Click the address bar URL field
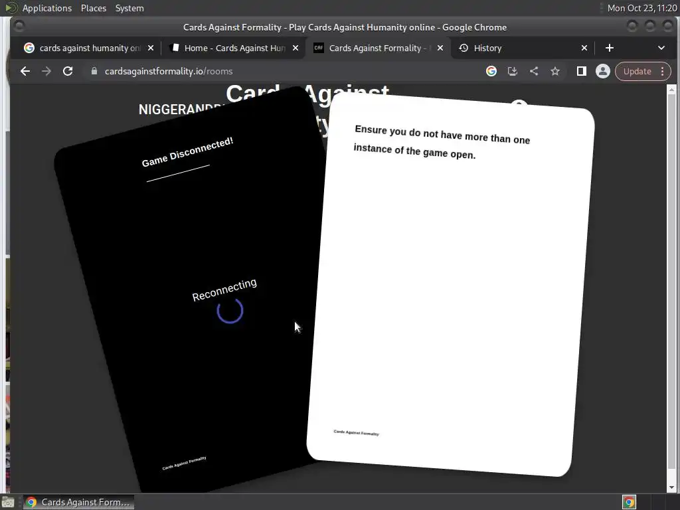Screen dimensions: 680x510 click(x=282, y=71)
